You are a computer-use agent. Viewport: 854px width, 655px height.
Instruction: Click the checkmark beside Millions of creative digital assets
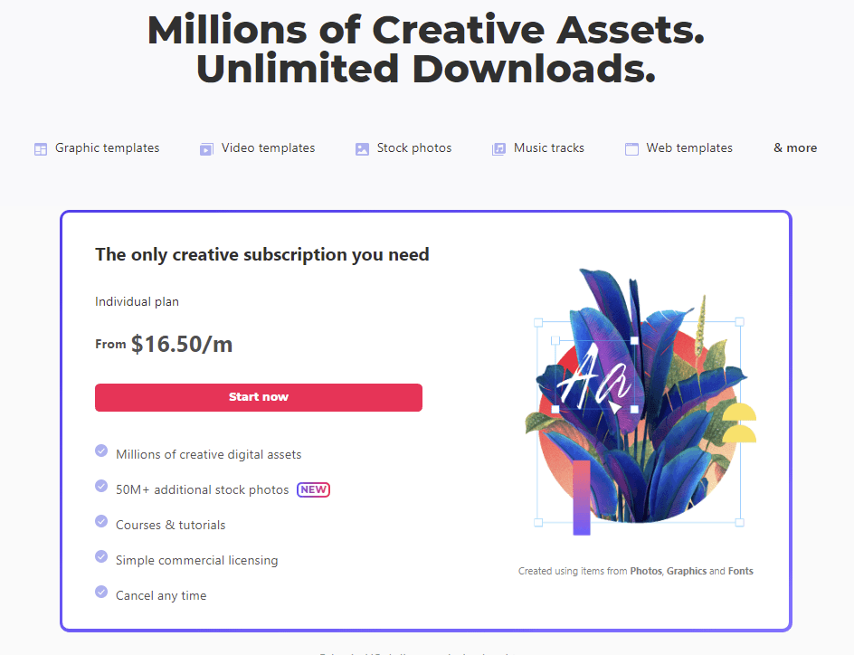point(101,451)
